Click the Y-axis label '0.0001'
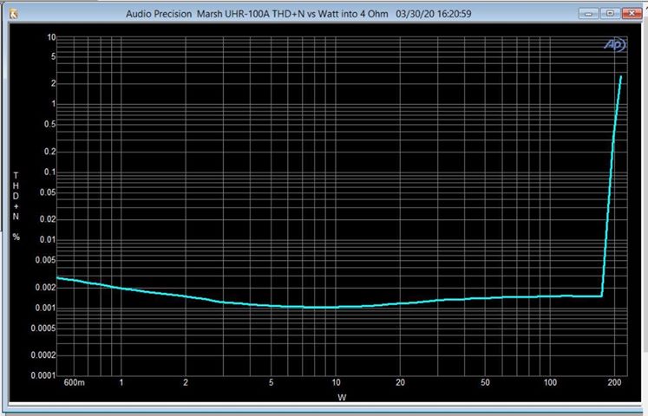 click(43, 375)
